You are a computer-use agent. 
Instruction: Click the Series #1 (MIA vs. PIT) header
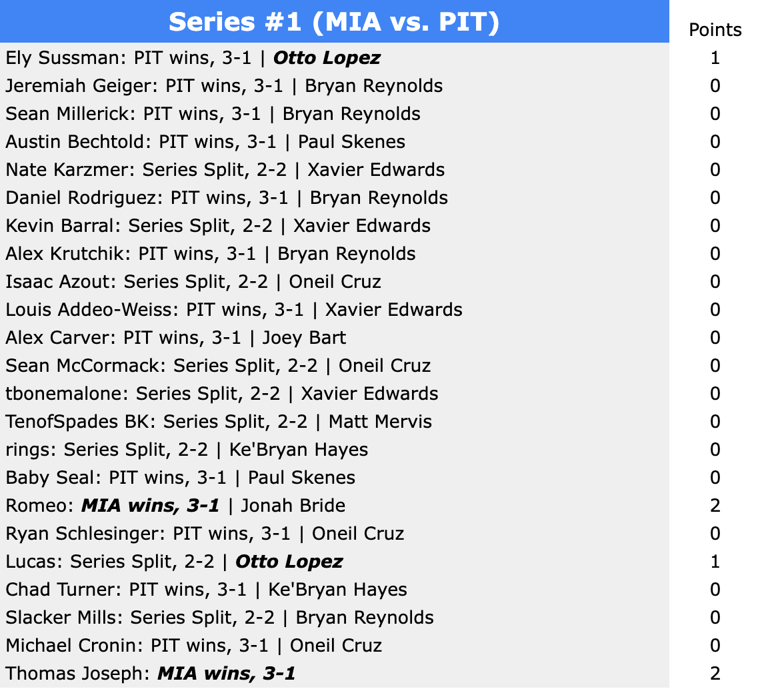coord(334,22)
